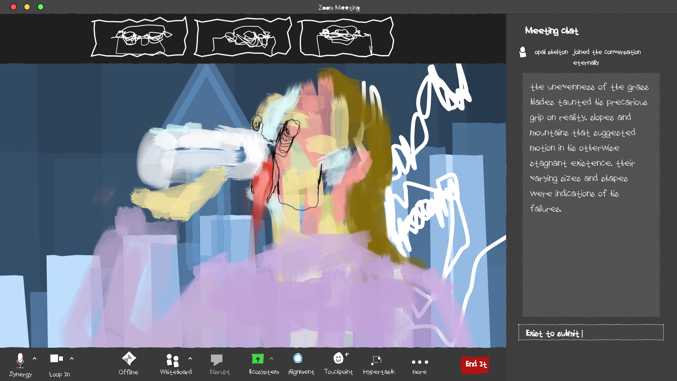Click the Exist to submit input field
Viewport: 677px width, 381px height.
(591, 333)
